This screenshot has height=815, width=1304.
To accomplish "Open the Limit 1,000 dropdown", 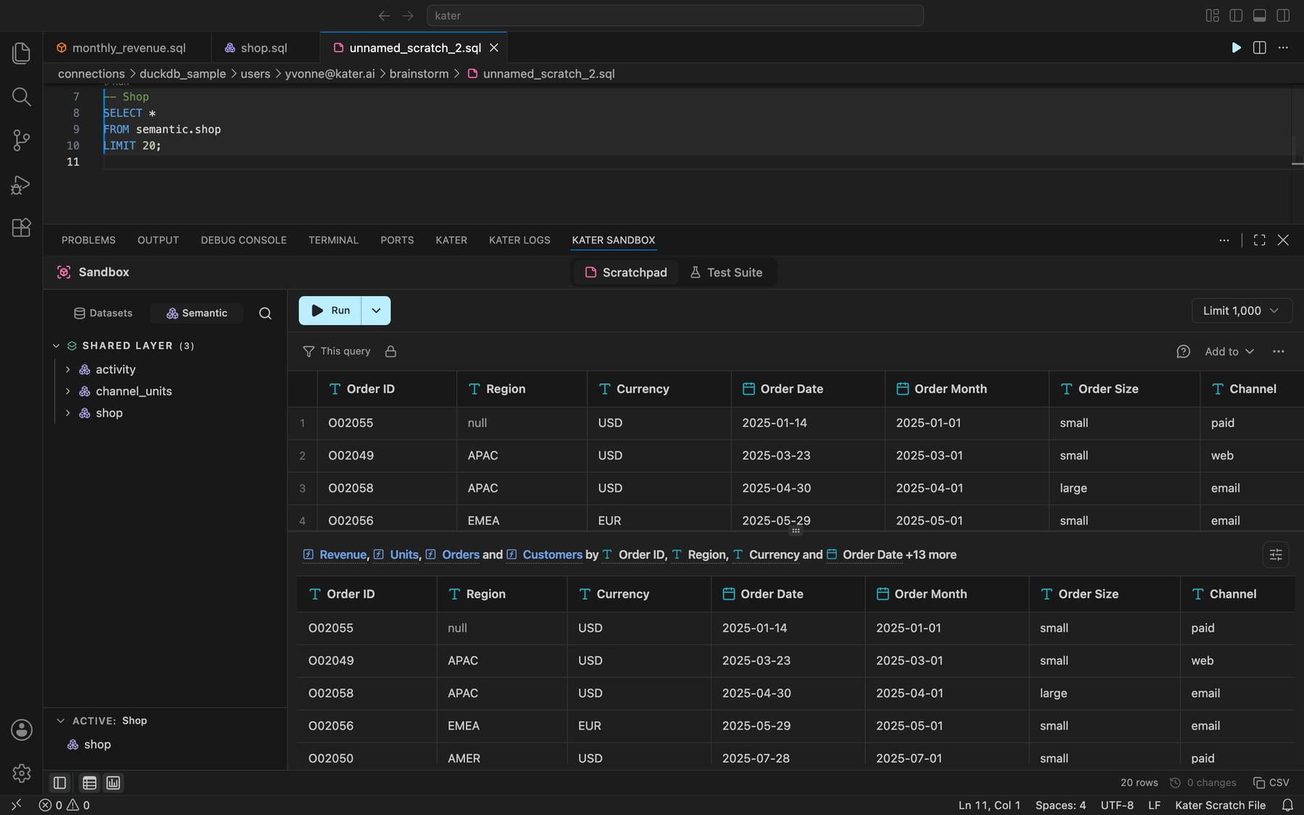I will click(1242, 311).
